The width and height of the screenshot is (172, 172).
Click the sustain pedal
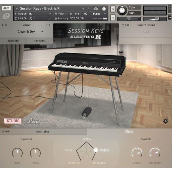(87, 113)
